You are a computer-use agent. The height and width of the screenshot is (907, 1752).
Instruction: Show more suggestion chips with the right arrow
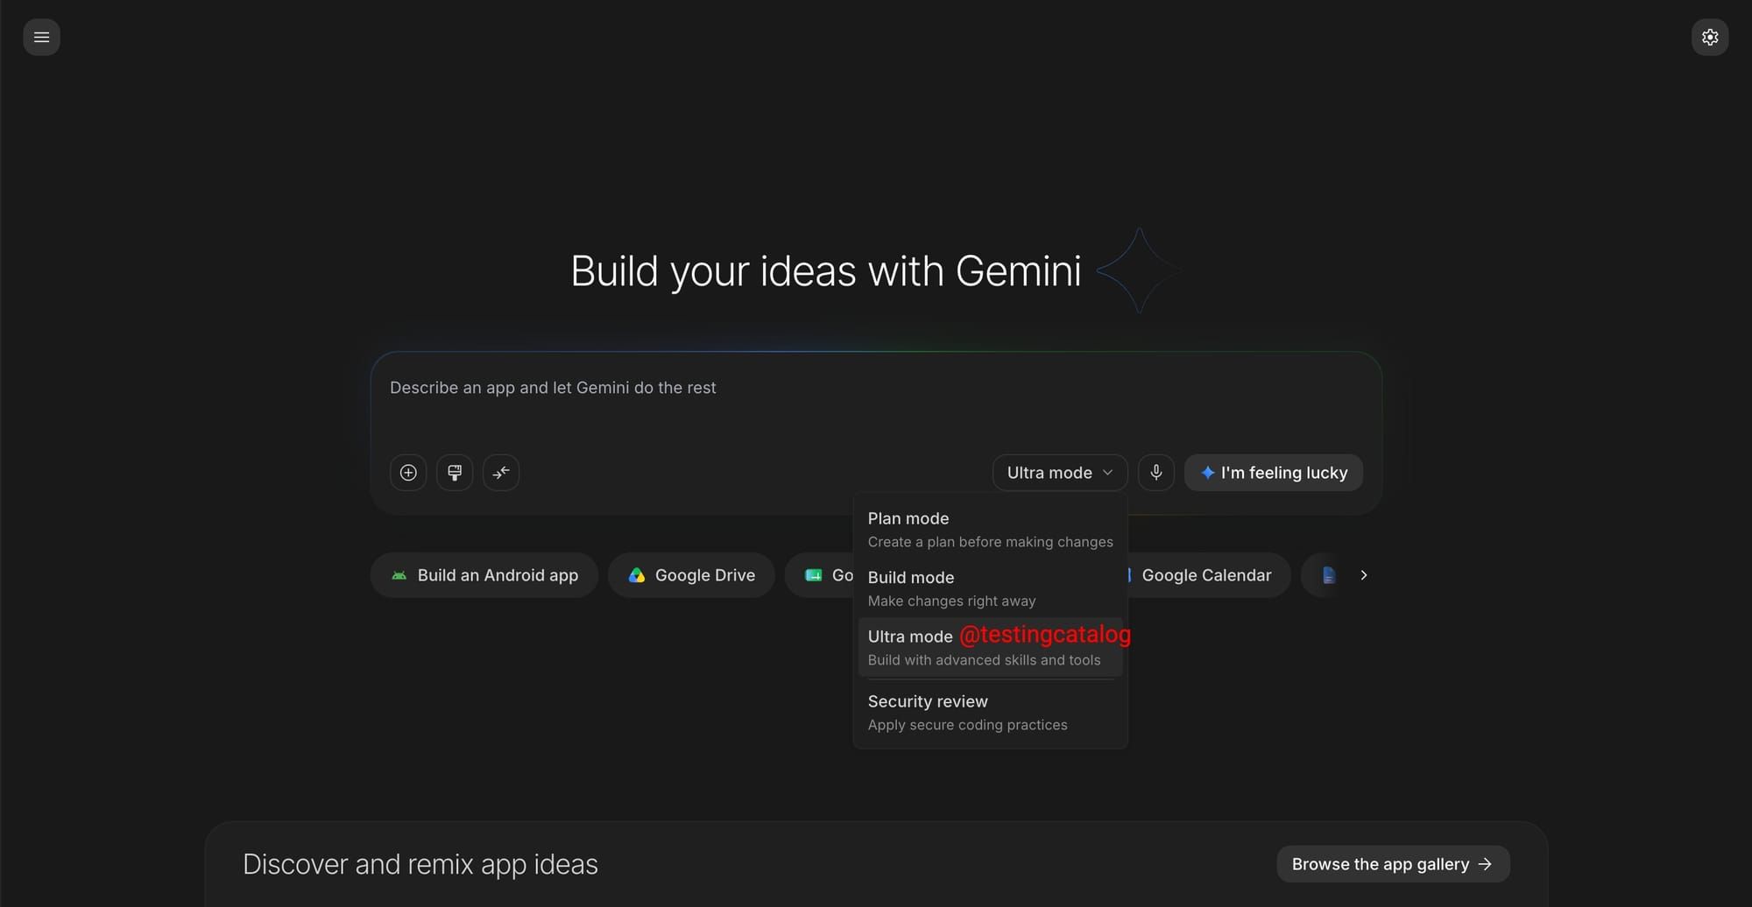click(x=1363, y=575)
